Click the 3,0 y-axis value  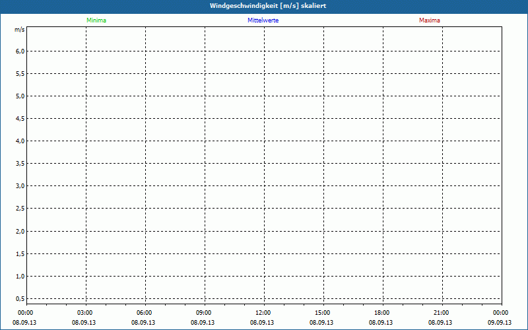(20, 186)
